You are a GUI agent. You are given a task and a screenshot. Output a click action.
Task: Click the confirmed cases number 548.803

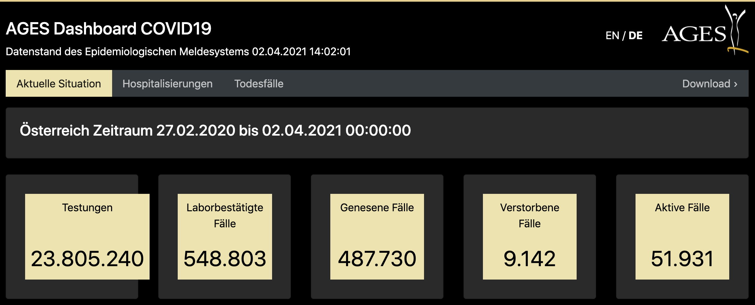pos(225,258)
